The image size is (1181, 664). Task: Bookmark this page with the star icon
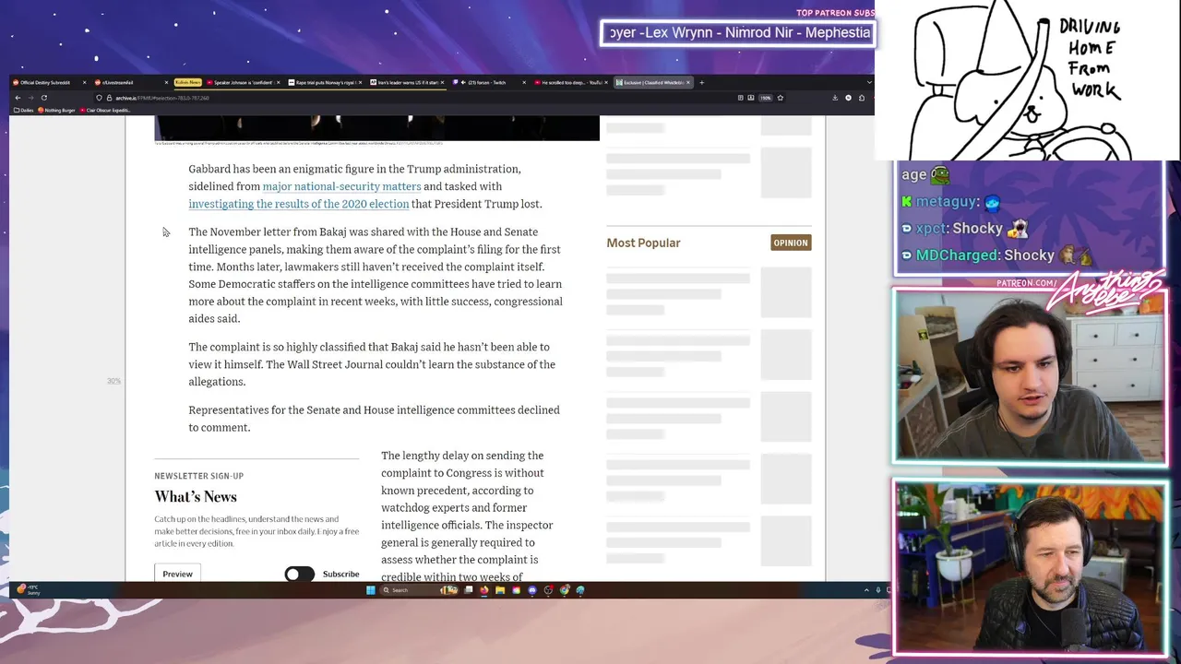point(781,98)
